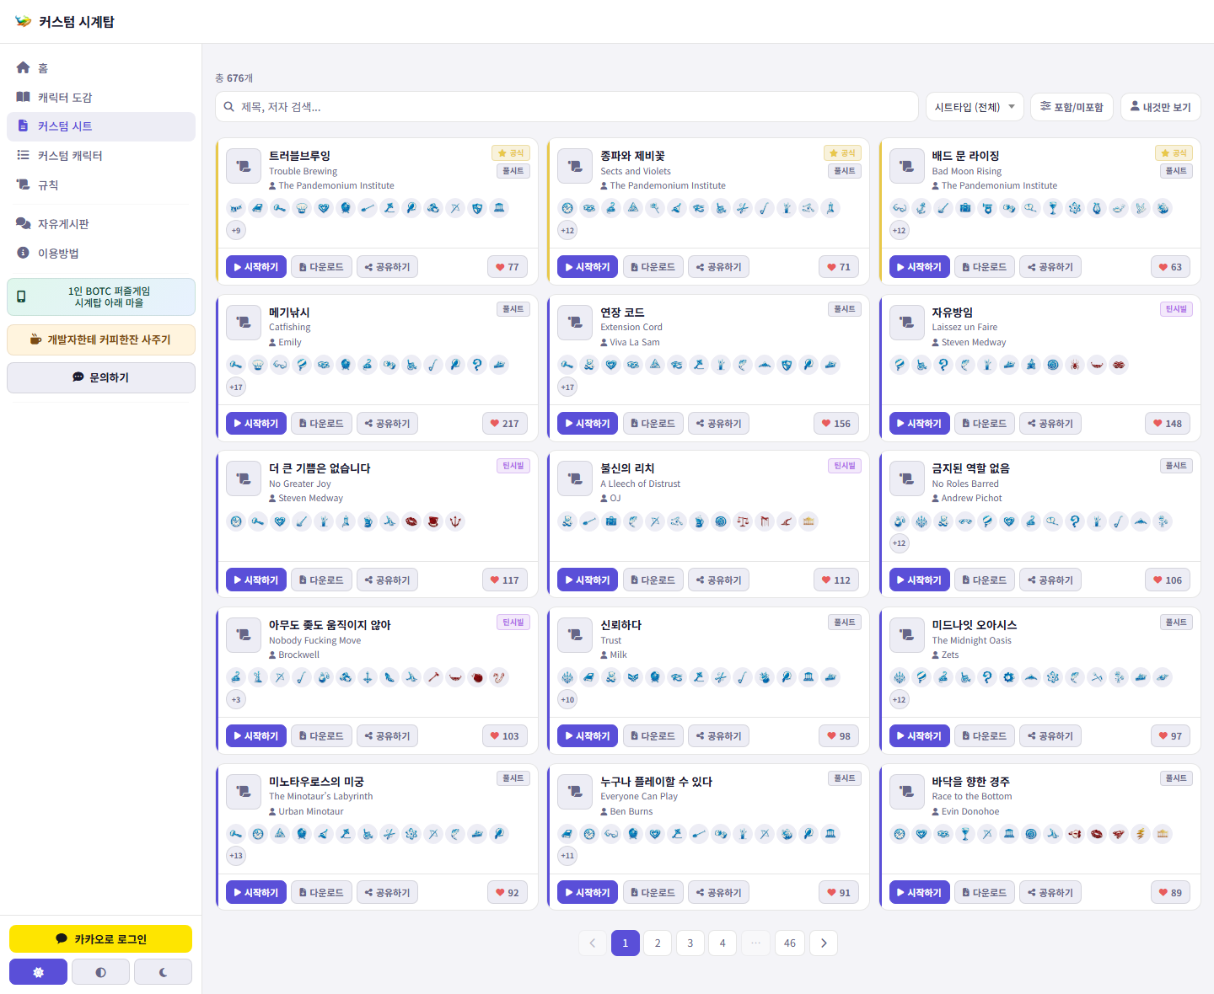The width and height of the screenshot is (1214, 994).
Task: Like 배드 문 라이징 heart 63
Action: [1170, 267]
